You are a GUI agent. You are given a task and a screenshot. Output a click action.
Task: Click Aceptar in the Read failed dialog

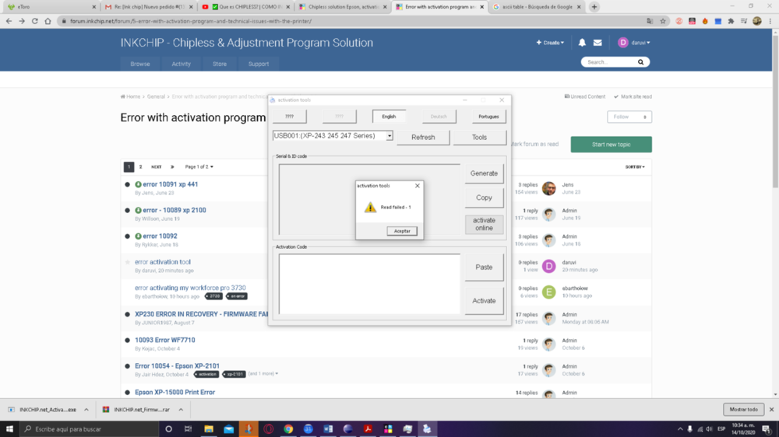[402, 231]
